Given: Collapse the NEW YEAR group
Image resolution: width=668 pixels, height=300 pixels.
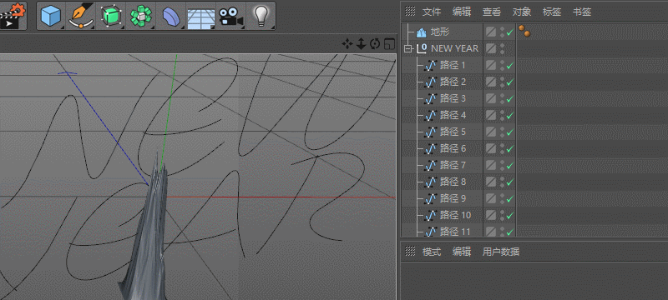Looking at the screenshot, I should (408, 49).
